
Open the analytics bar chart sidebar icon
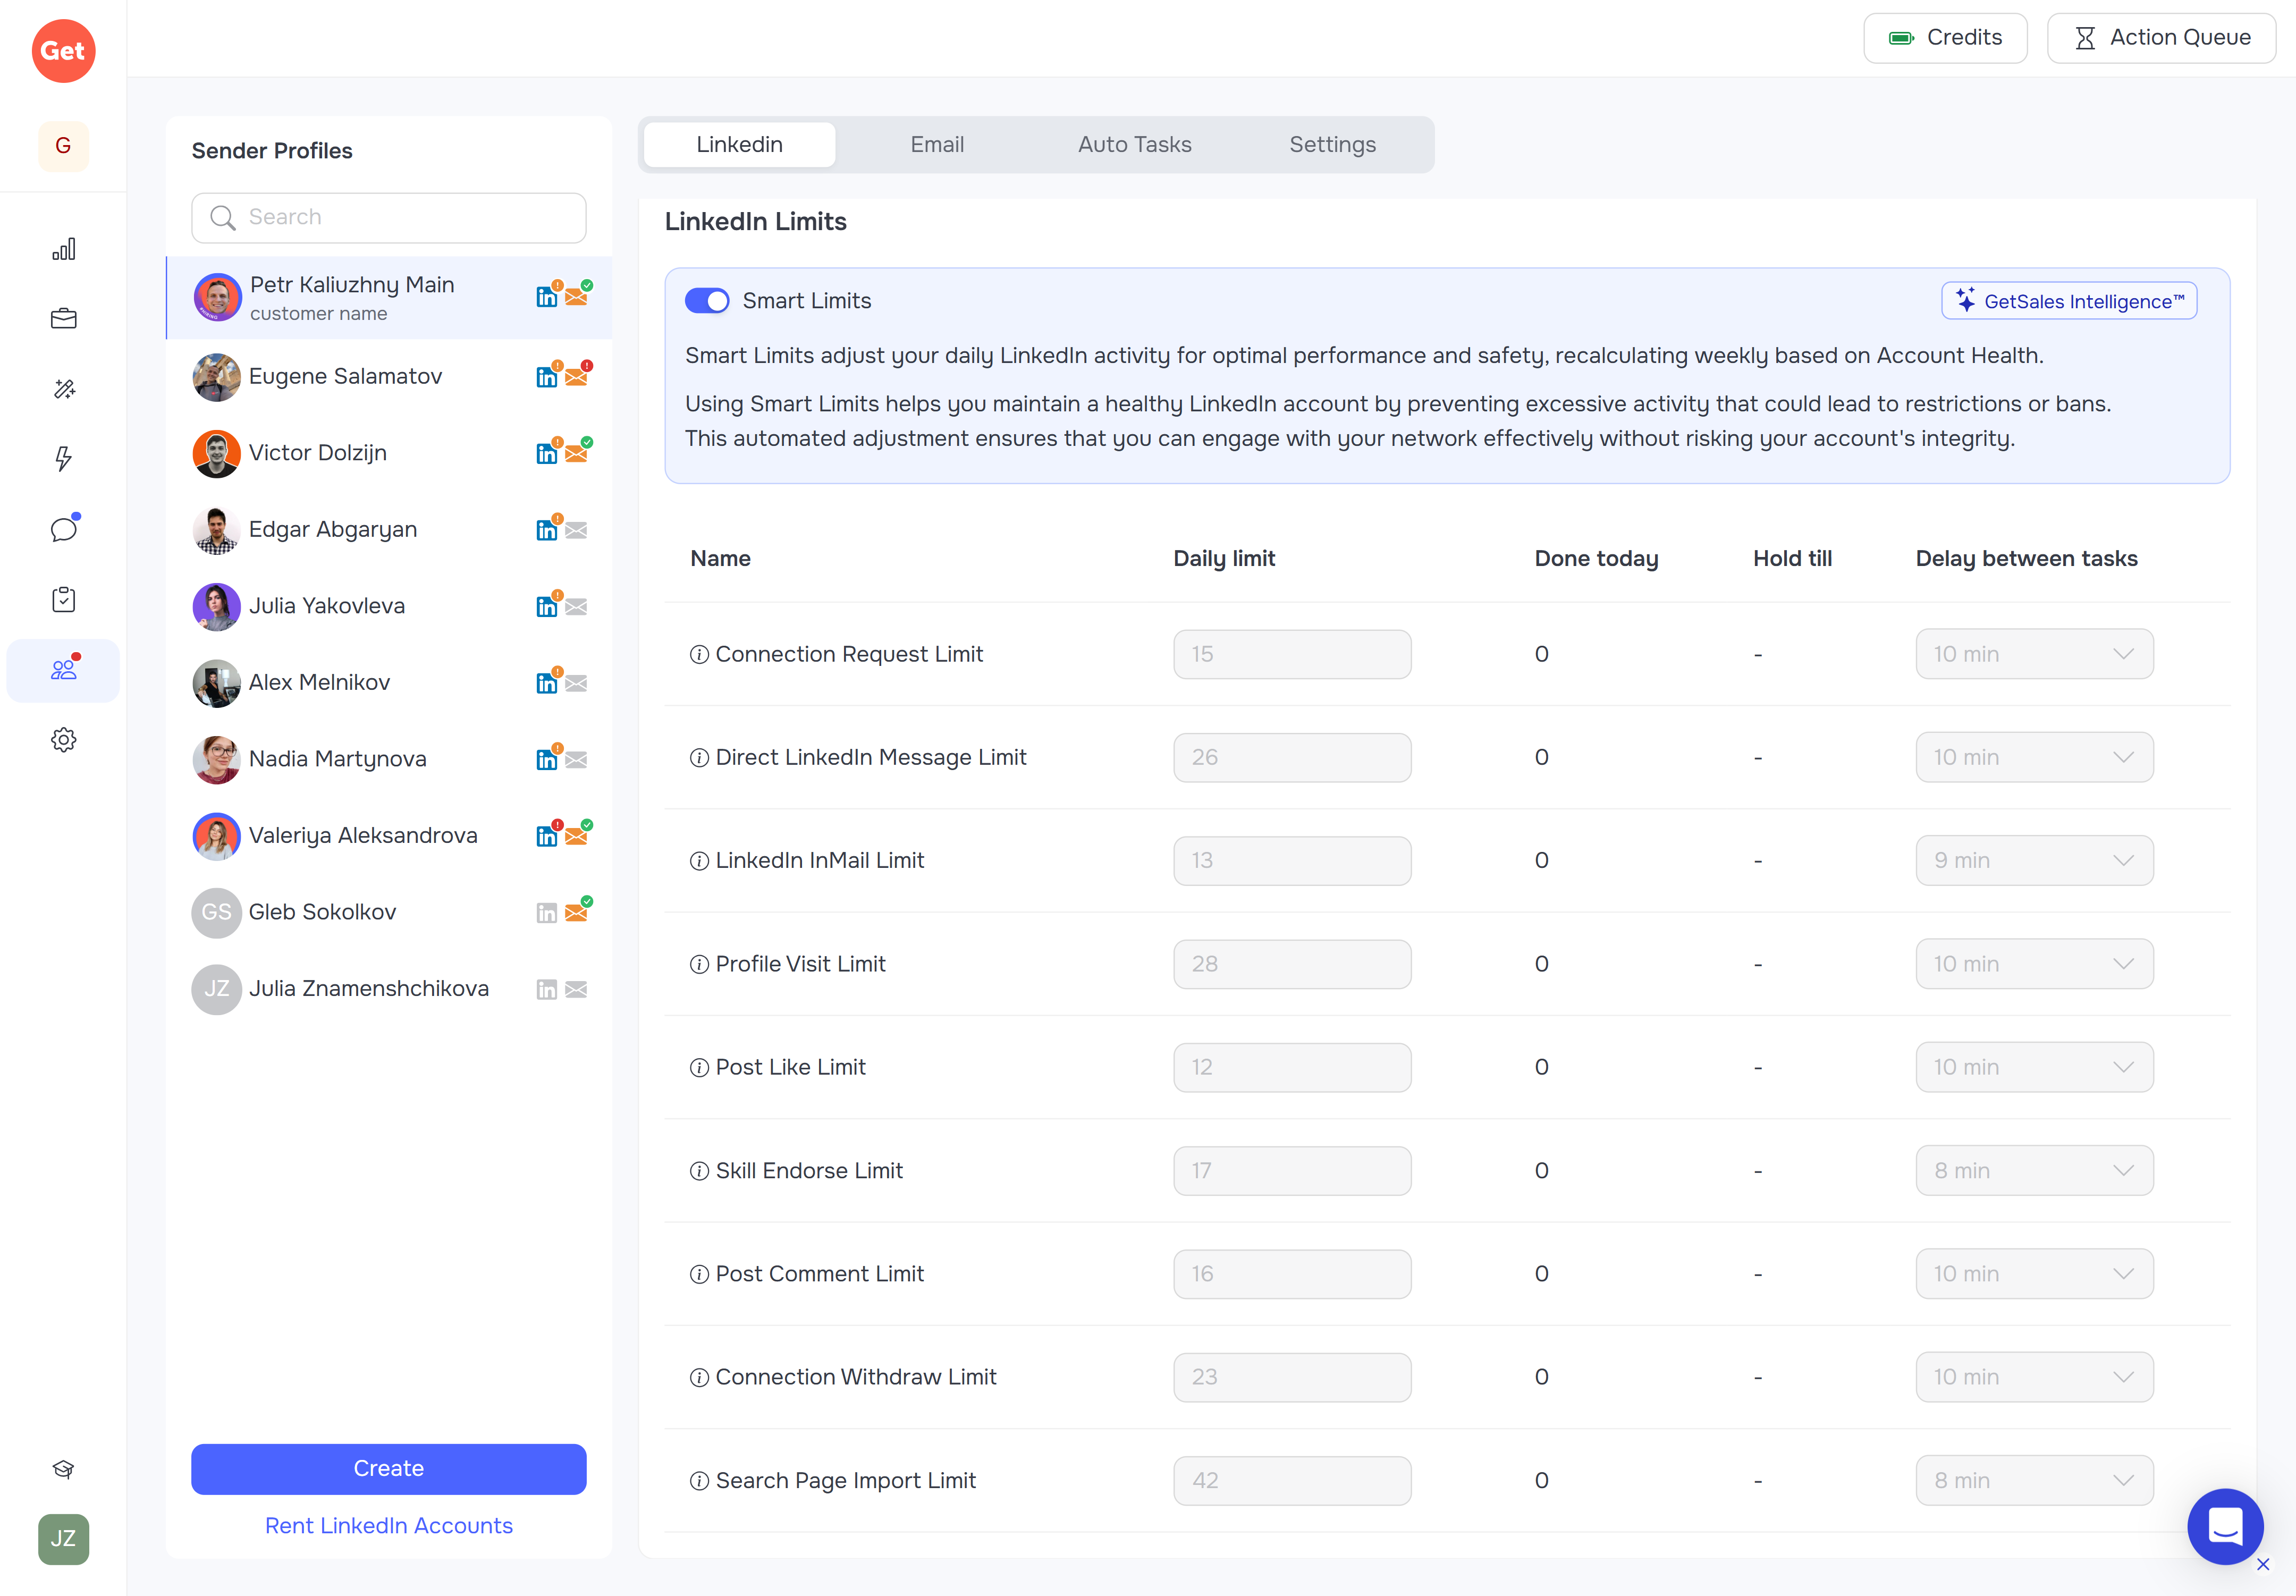pos(63,249)
